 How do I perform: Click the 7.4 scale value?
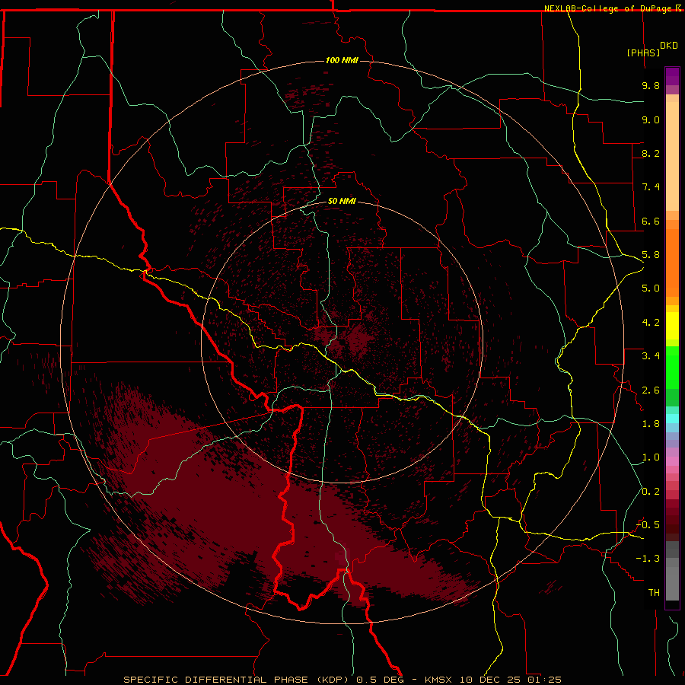[x=651, y=187]
